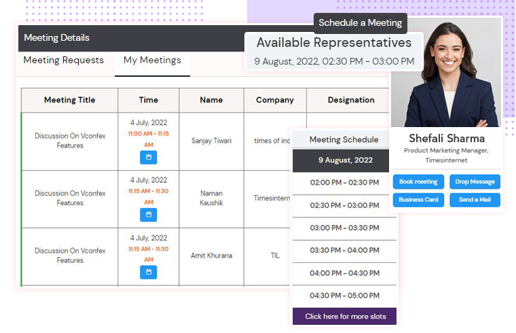Select the 02:00 PM - 02:30 PM slot
Viewport: 516px width, 333px height.
click(344, 183)
